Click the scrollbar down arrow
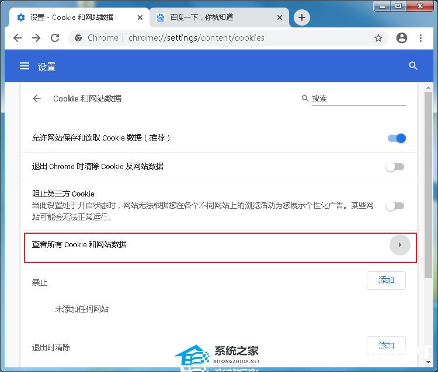438x372 pixels. coord(428,362)
